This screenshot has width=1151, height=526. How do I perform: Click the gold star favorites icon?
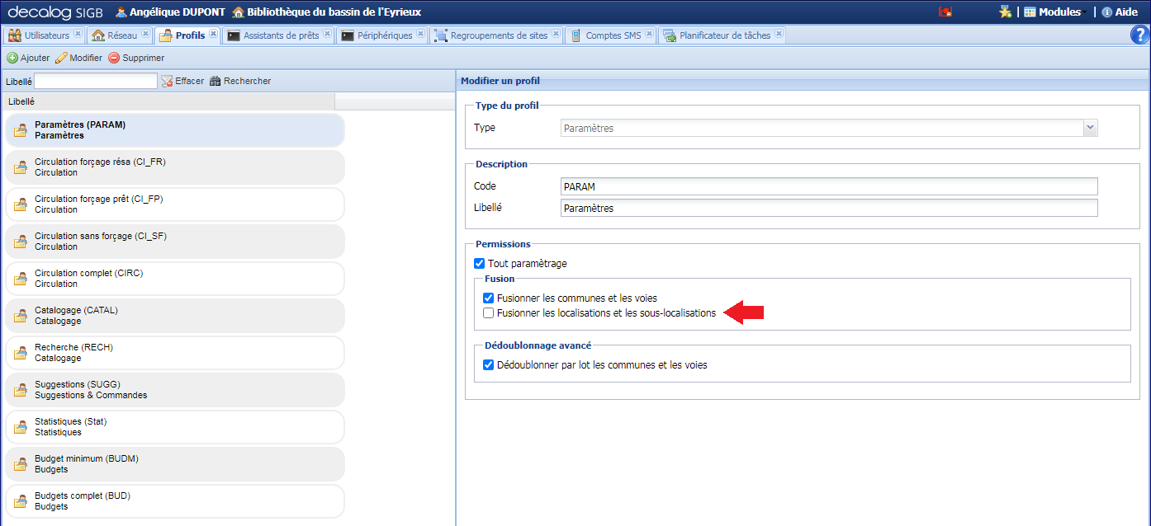1005,12
